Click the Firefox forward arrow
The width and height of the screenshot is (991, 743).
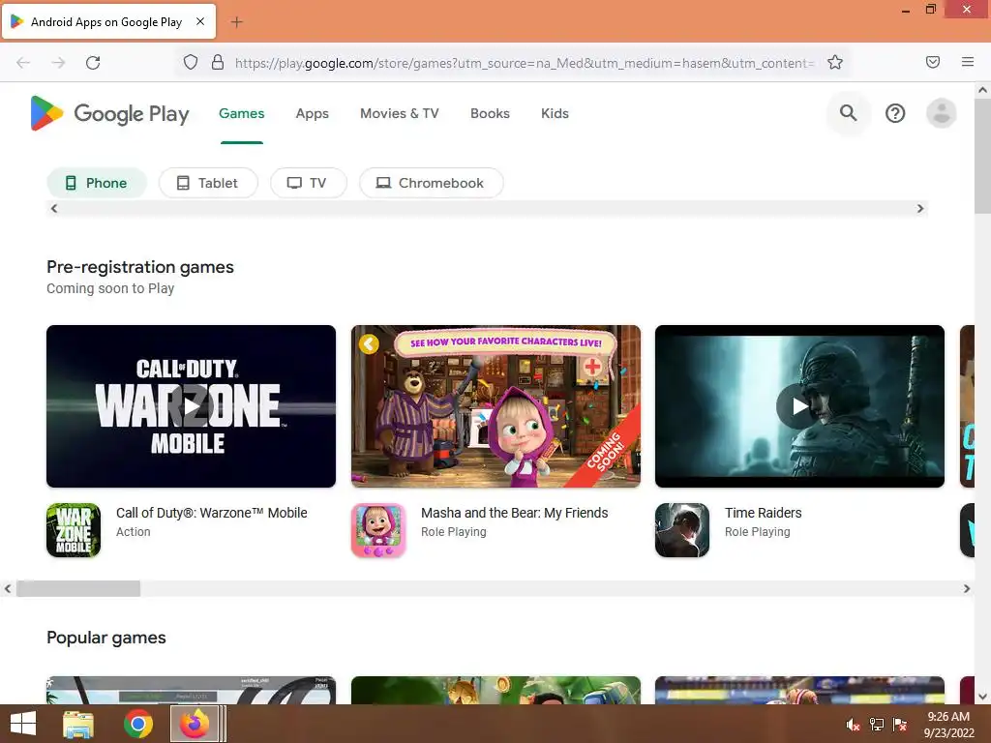click(58, 63)
